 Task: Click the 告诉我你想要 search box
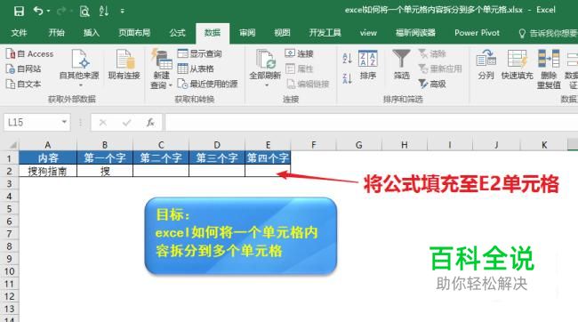point(548,33)
